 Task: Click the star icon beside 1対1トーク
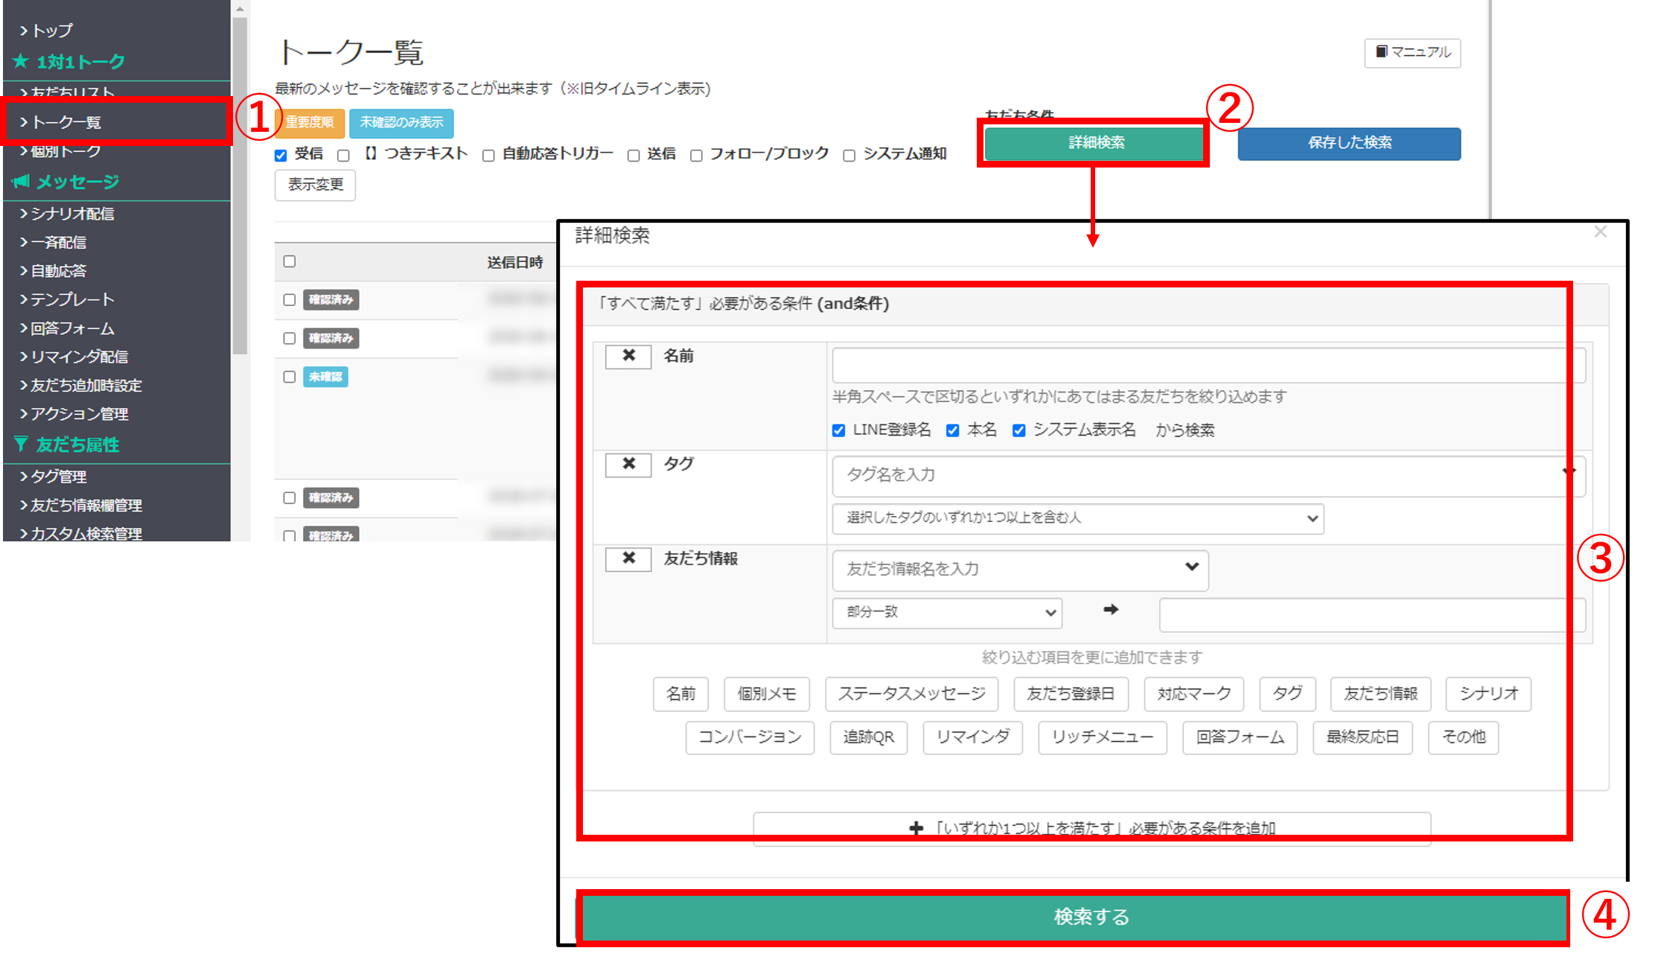[21, 61]
